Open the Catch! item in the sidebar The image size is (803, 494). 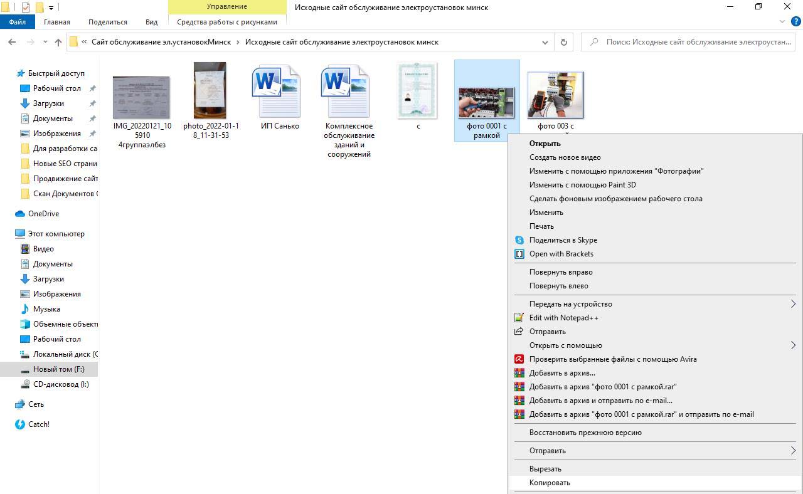(38, 424)
